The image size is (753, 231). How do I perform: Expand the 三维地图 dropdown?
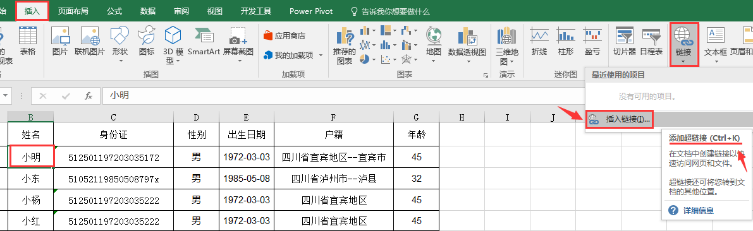[x=511, y=62]
